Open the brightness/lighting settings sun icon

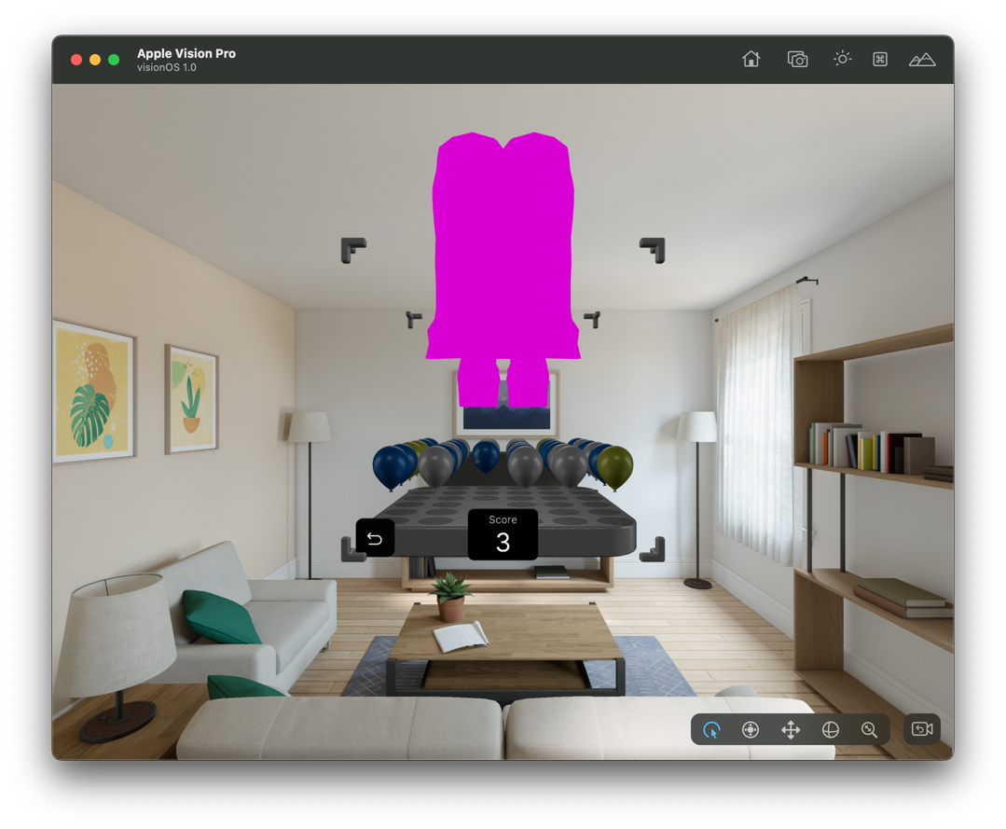[x=842, y=59]
